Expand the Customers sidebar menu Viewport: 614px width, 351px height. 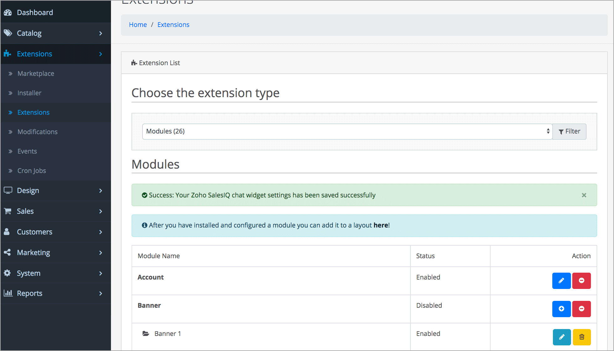coord(55,232)
